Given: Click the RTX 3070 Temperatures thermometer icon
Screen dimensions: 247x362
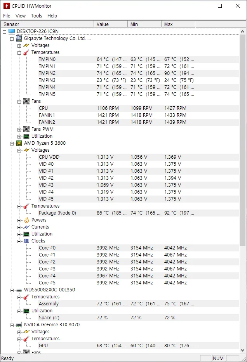Looking at the screenshot, I should pos(26,339).
